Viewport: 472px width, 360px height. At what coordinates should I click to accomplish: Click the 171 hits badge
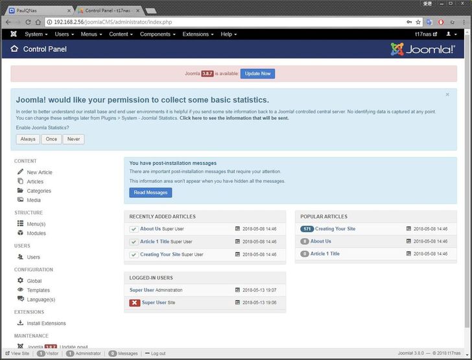[307, 229]
